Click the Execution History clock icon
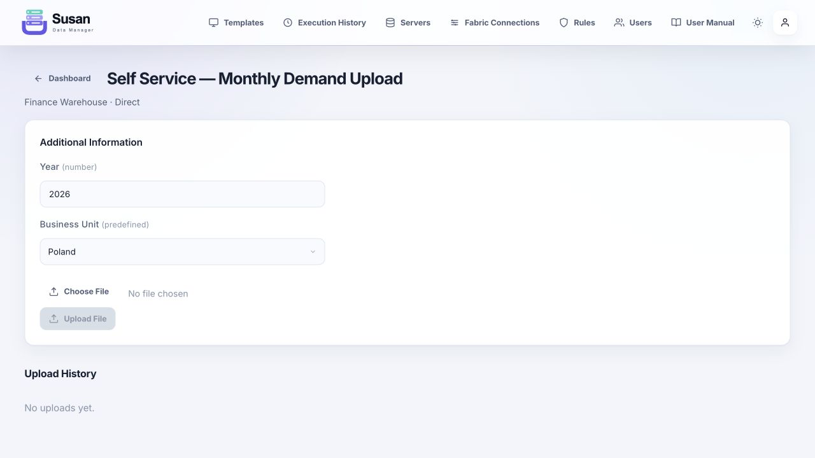This screenshot has height=458, width=815. coord(288,22)
